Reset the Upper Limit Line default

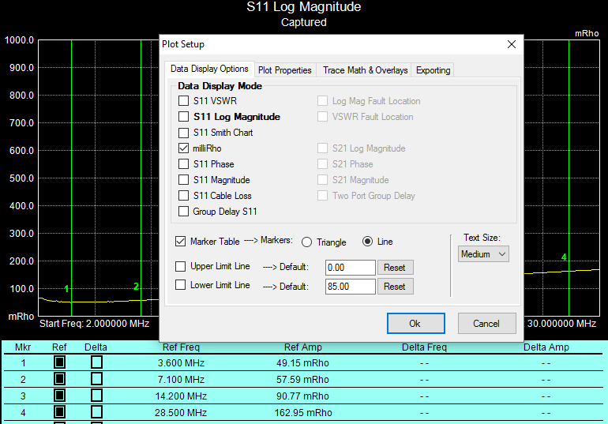tap(395, 268)
